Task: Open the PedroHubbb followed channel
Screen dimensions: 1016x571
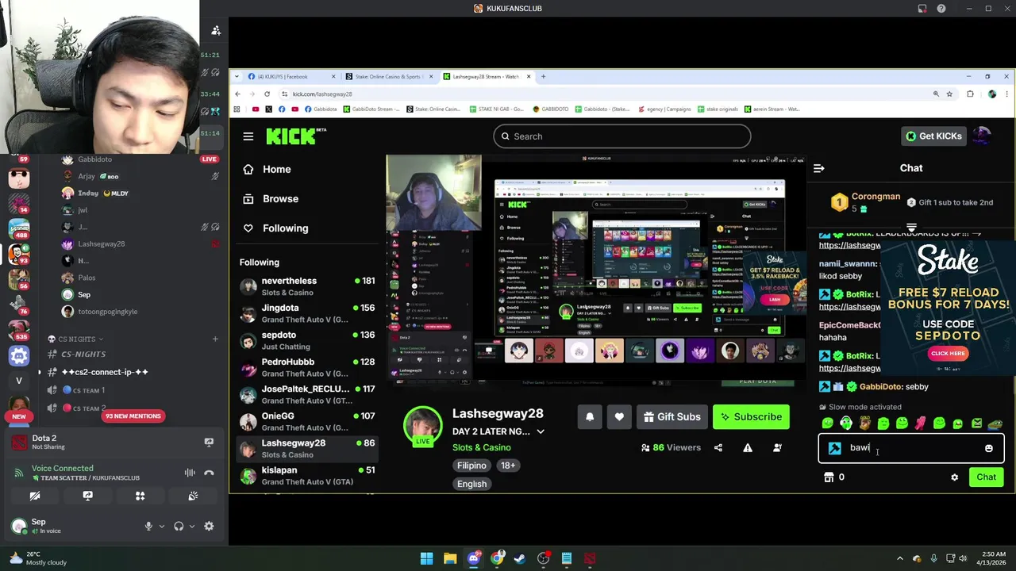Action: 307,367
